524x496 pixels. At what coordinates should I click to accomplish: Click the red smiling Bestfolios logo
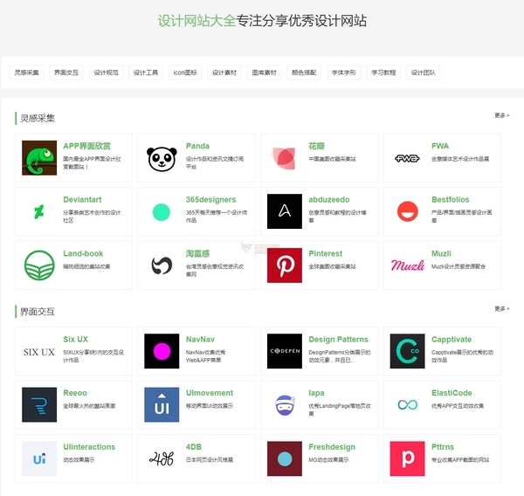(x=407, y=211)
